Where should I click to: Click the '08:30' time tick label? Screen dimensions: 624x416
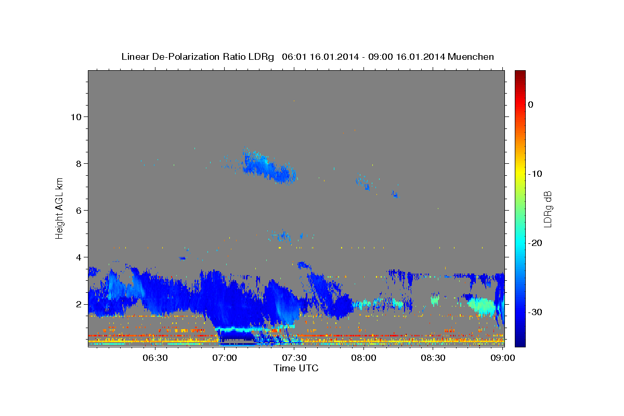tap(433, 358)
